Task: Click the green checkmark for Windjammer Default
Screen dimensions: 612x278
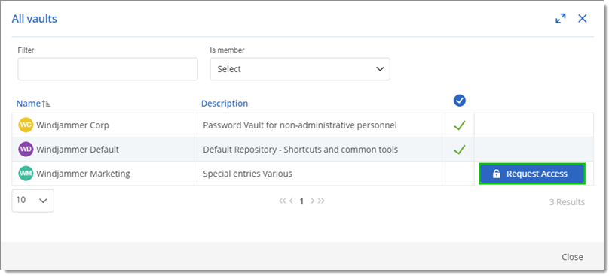Action: click(460, 150)
